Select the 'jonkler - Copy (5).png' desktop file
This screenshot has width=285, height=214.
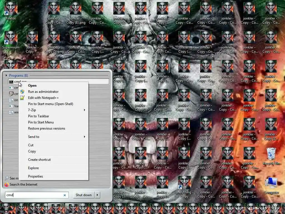[x=54, y=42]
